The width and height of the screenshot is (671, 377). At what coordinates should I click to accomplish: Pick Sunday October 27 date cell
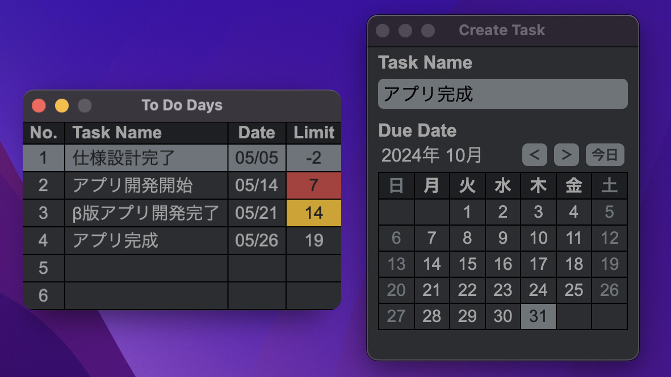tap(396, 316)
